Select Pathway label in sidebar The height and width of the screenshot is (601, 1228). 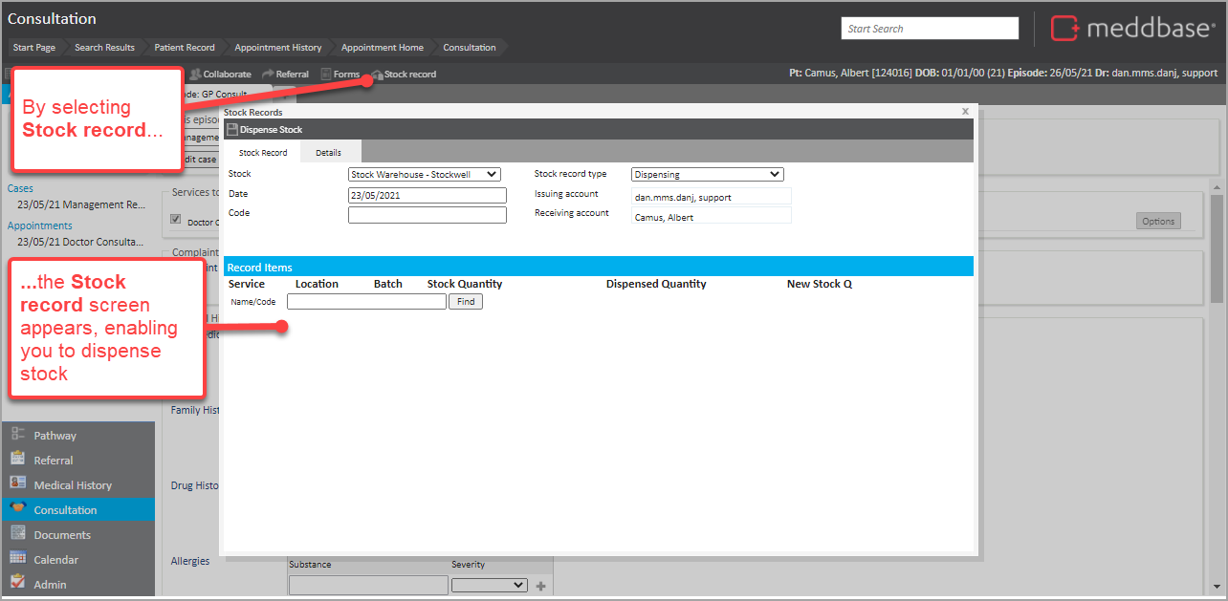point(55,435)
